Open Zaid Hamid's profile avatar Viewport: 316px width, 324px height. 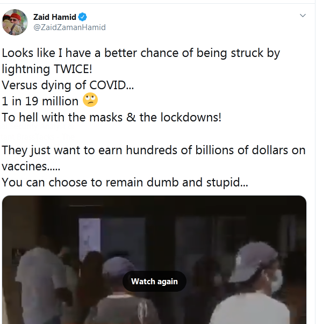pos(15,22)
